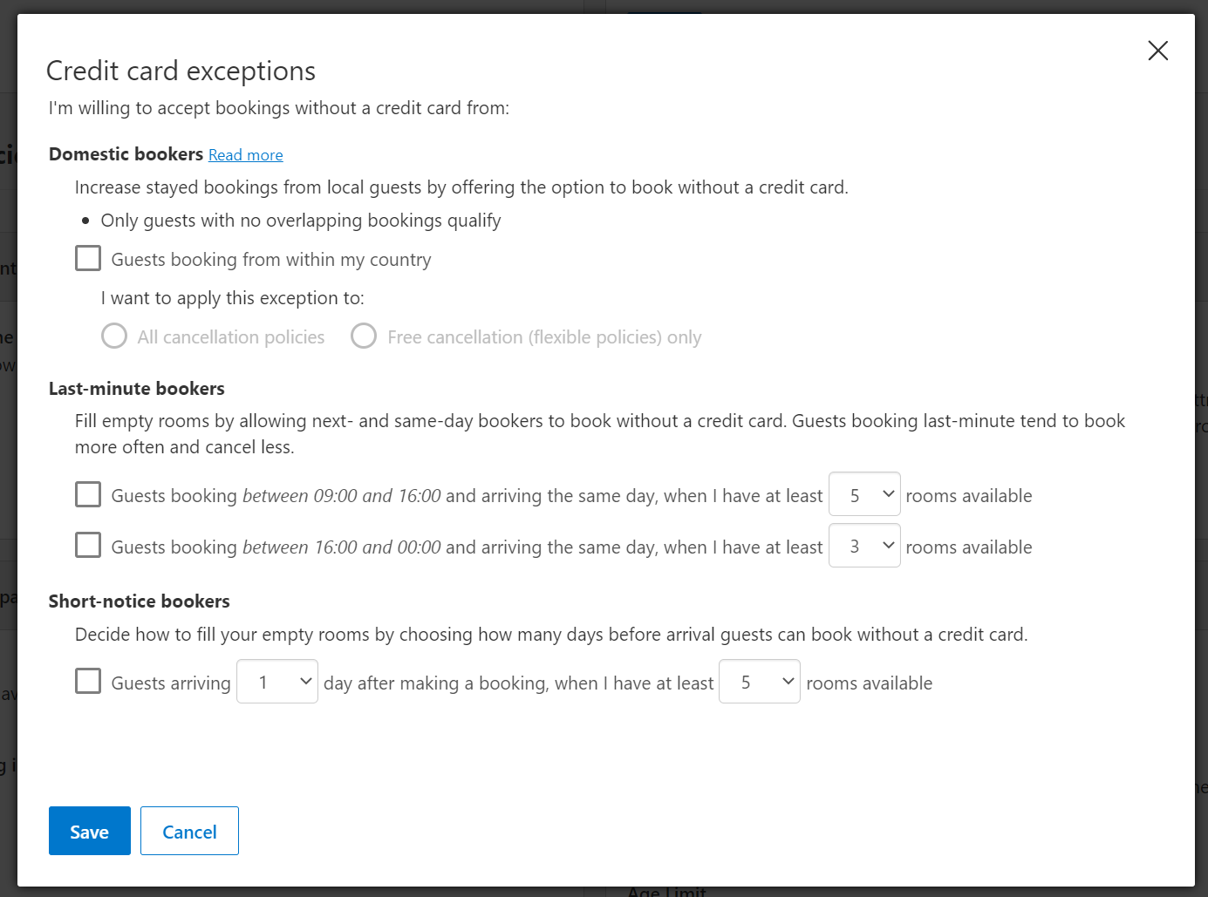Viewport: 1208px width, 897px height.
Task: Check the 16:00-00:00 same-day booking exception
Action: click(x=88, y=545)
